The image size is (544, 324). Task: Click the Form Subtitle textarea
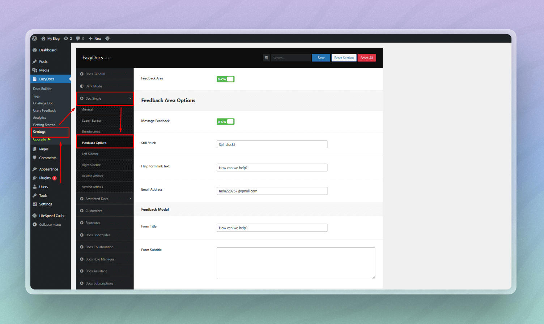pos(296,263)
